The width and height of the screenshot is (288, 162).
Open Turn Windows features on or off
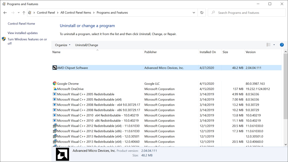pyautogui.click(x=27, y=41)
